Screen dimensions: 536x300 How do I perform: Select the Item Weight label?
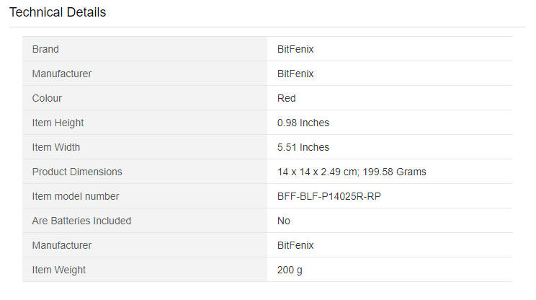[x=59, y=270]
